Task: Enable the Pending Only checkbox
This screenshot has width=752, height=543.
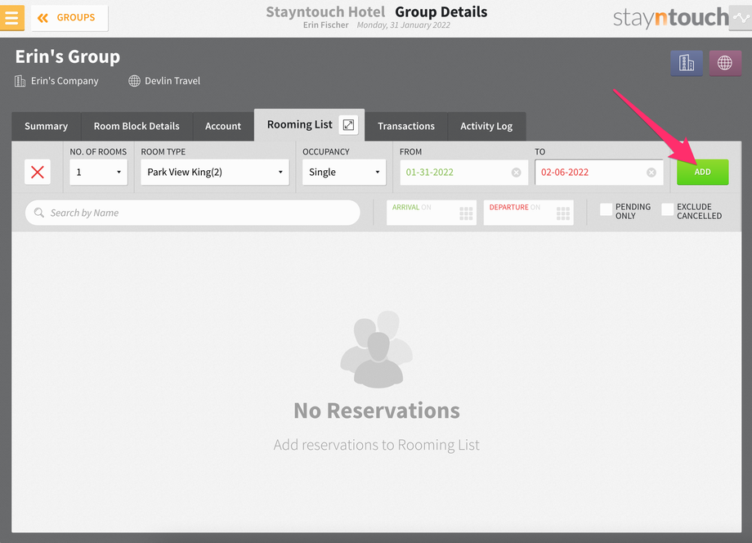Action: pyautogui.click(x=607, y=209)
